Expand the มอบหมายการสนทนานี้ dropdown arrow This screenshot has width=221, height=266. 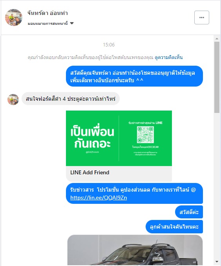pos(72,23)
